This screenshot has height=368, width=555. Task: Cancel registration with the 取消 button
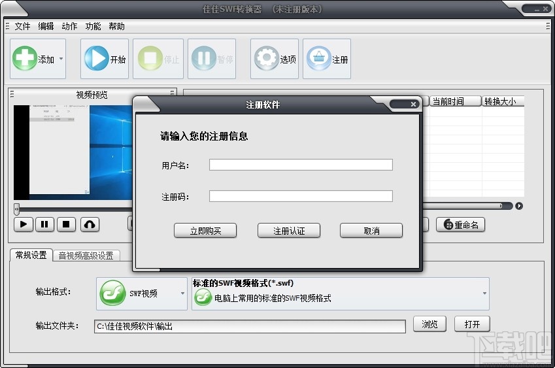371,231
